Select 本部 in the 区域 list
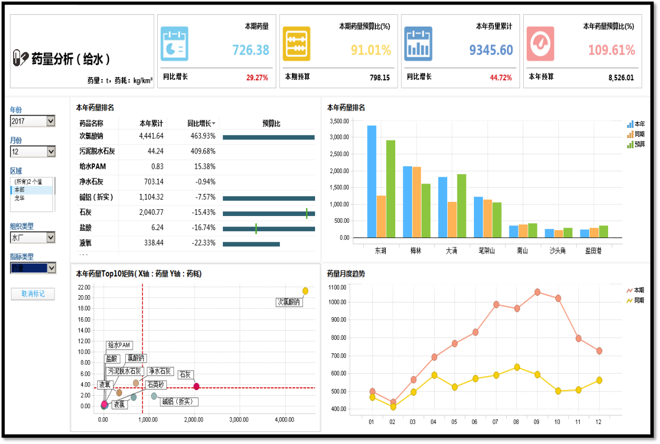This screenshot has height=444, width=660. [19, 190]
